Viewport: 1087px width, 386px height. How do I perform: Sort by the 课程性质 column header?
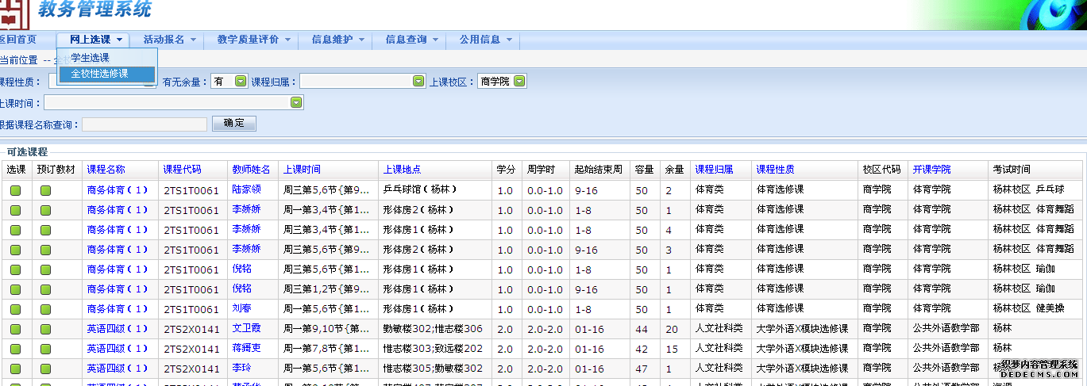tap(775, 170)
